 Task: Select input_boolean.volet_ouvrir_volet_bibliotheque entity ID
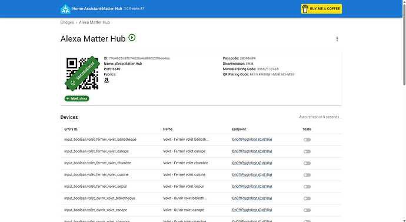[x=99, y=198]
